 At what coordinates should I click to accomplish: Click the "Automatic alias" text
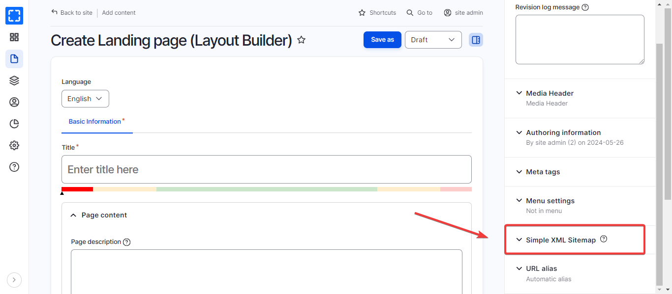pyautogui.click(x=549, y=279)
